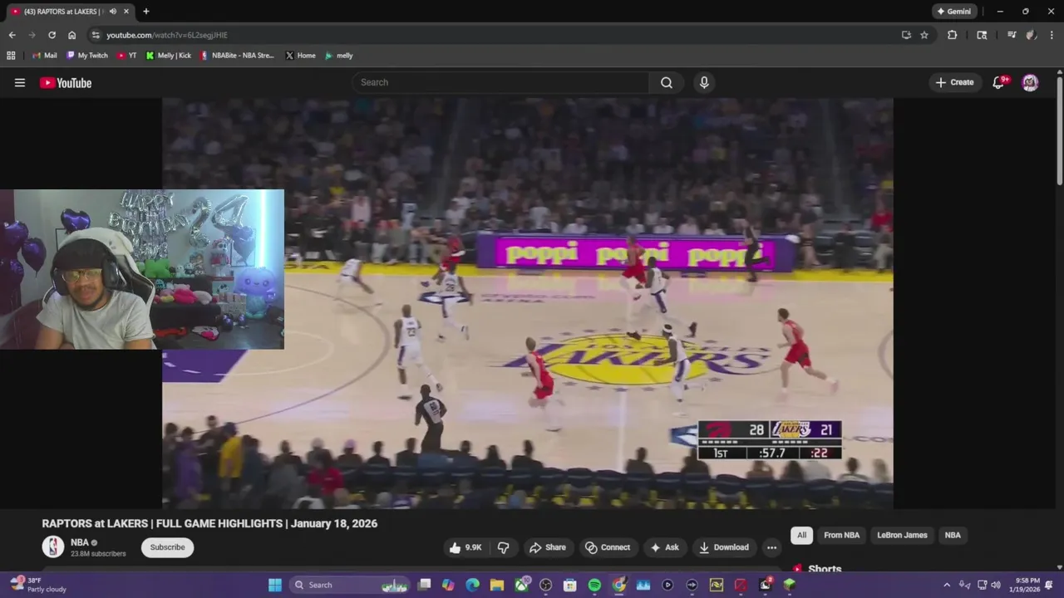
Task: Reload the current page
Action: click(x=52, y=35)
